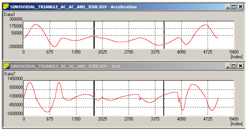Image resolution: width=247 pixels, height=131 pixels.
Task: Maximize the Acceleration window
Action: [x=234, y=7]
